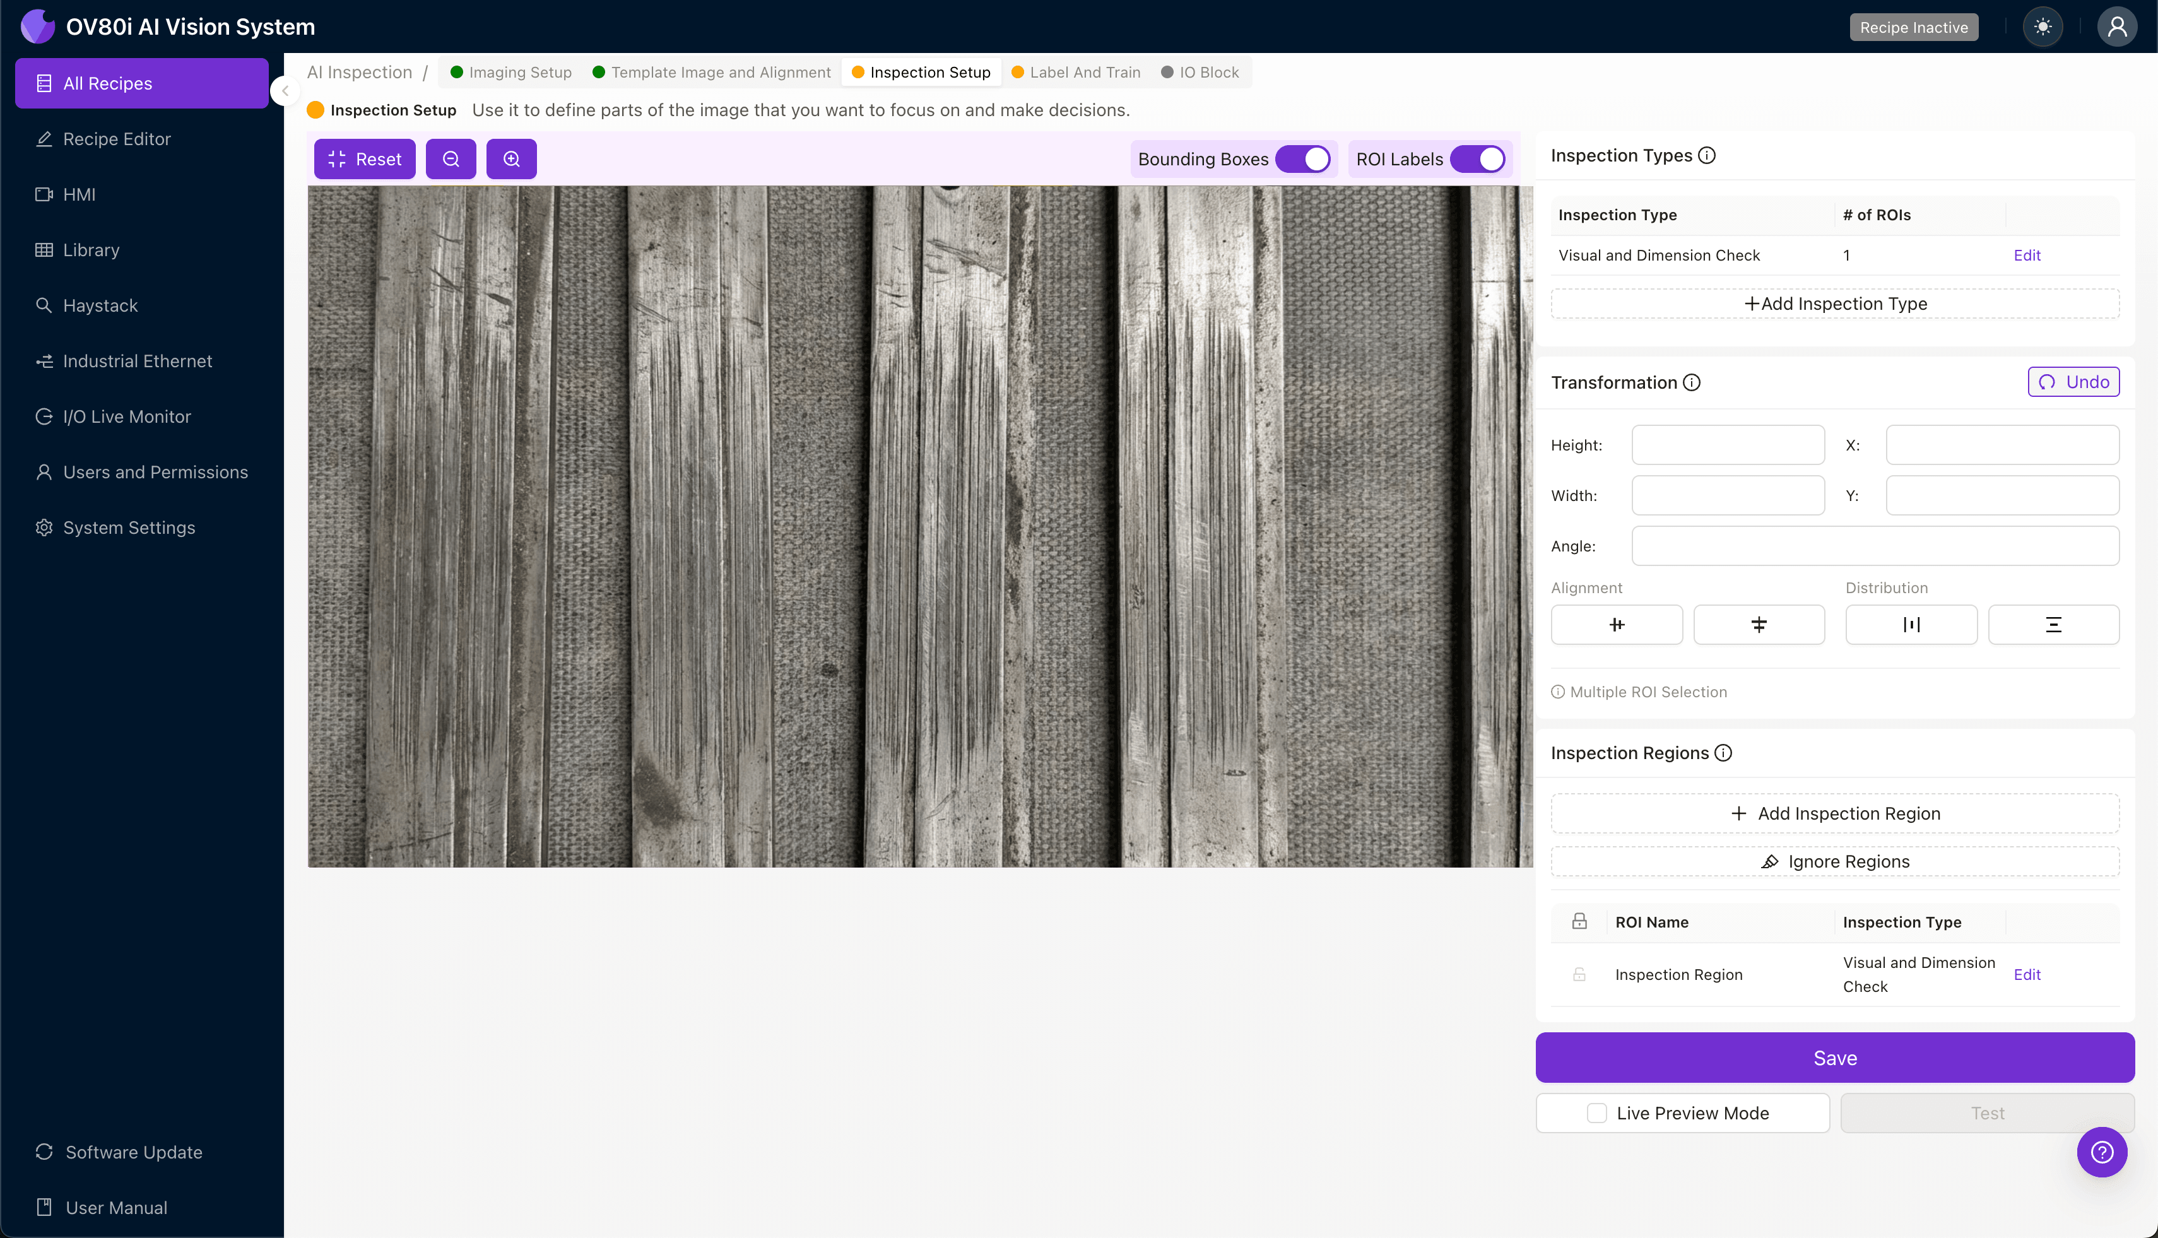Collapse the sidebar using the chevron
The height and width of the screenshot is (1238, 2158).
286,91
